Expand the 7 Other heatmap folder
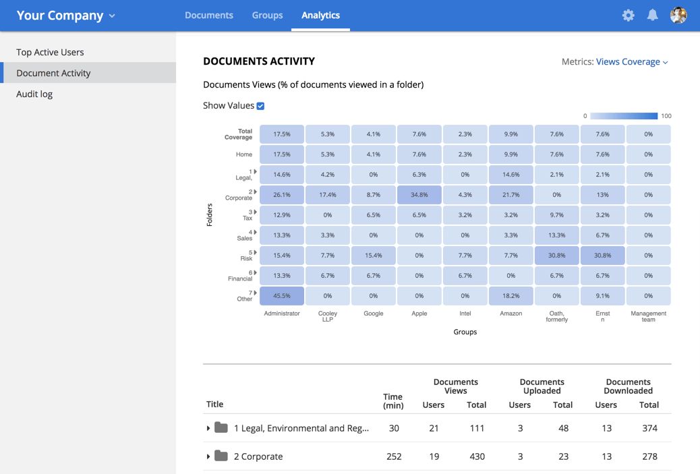 point(255,293)
